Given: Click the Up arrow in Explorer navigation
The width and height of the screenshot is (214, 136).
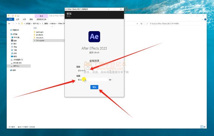Looking at the screenshot, I should pos(19,23).
